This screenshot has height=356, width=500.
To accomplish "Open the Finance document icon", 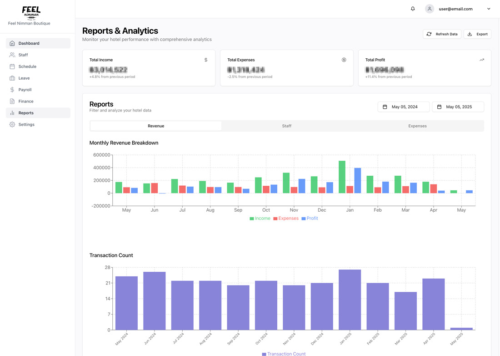I will point(12,101).
